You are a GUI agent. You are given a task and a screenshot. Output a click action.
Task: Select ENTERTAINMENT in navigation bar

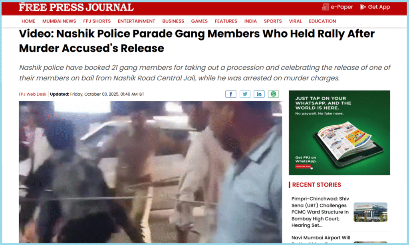pyautogui.click(x=137, y=21)
